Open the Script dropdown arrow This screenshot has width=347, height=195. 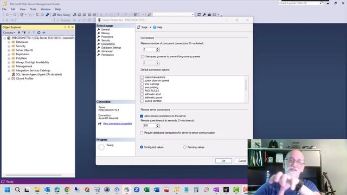coord(151,27)
